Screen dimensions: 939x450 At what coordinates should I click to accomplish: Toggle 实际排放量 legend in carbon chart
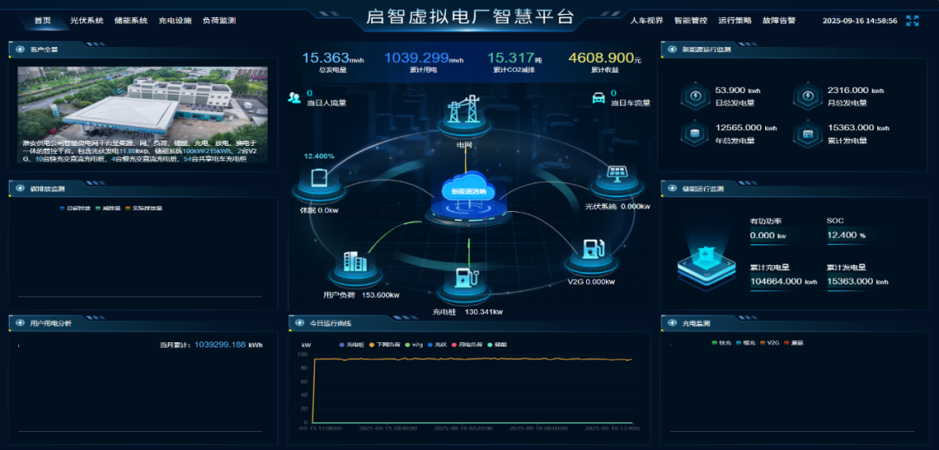click(143, 208)
